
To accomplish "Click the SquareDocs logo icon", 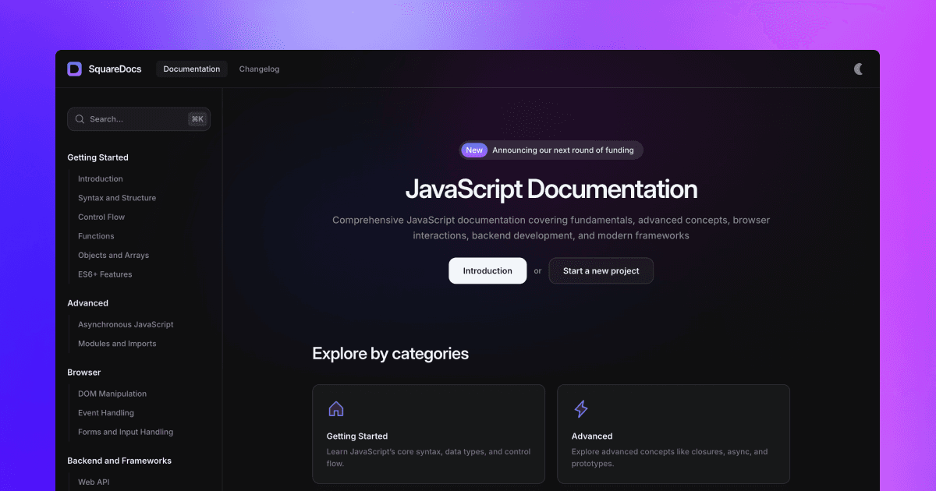I will pyautogui.click(x=74, y=69).
